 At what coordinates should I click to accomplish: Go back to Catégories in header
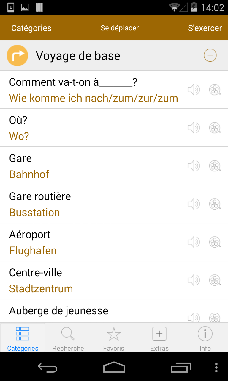pos(31,28)
